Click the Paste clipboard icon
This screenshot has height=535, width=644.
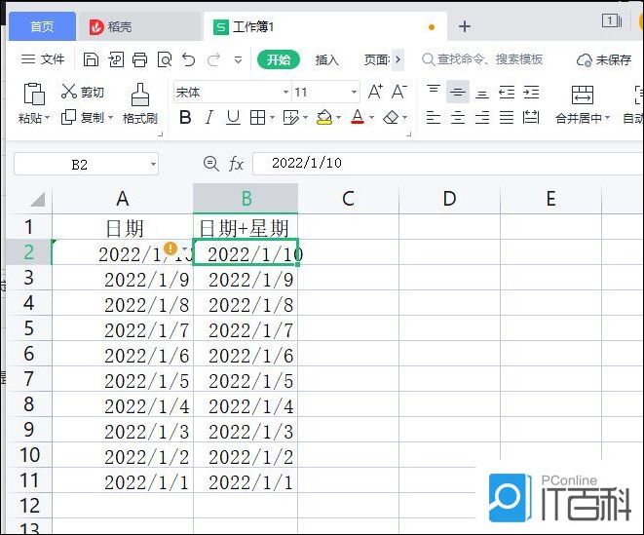[x=34, y=94]
